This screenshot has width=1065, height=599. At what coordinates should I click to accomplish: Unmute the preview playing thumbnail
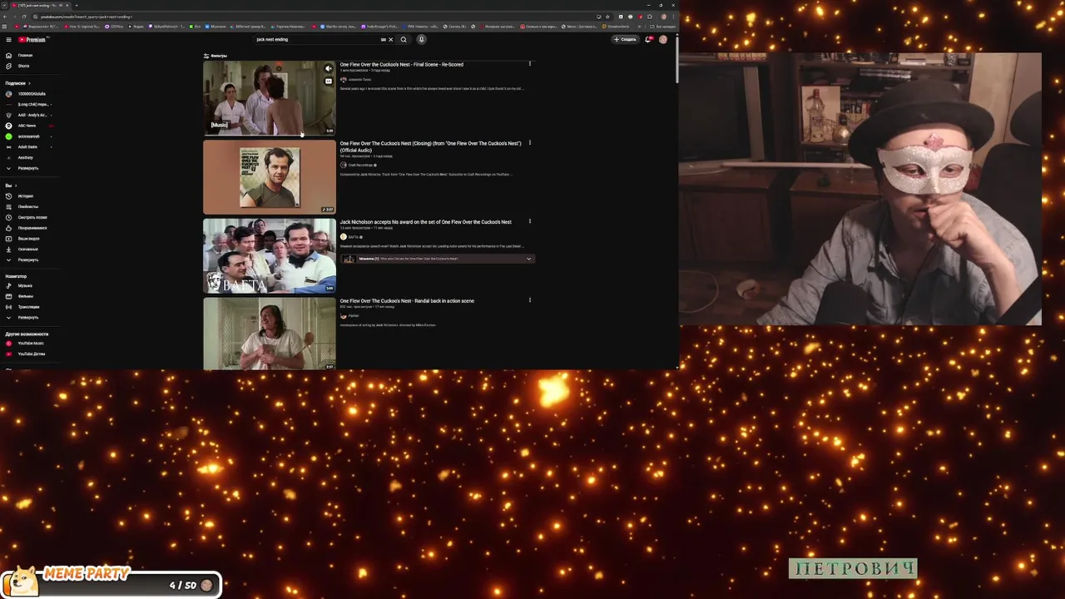pyautogui.click(x=329, y=69)
